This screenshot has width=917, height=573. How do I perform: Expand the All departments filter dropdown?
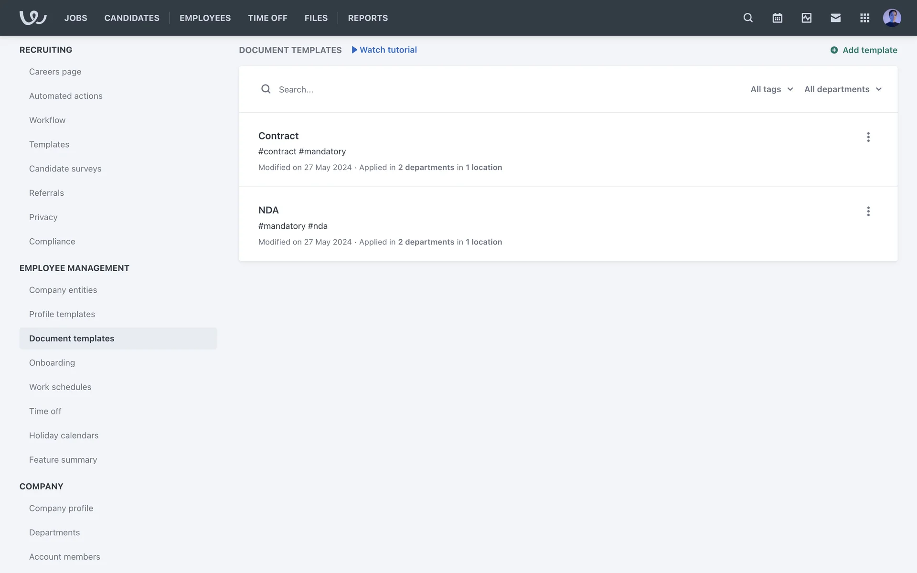point(842,89)
